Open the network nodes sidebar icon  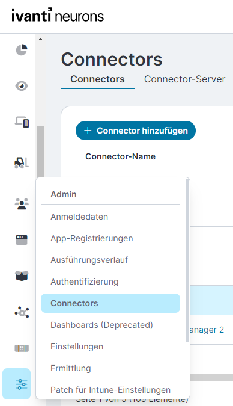pos(22,312)
